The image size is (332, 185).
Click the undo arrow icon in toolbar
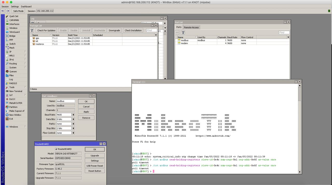tap(3, 11)
